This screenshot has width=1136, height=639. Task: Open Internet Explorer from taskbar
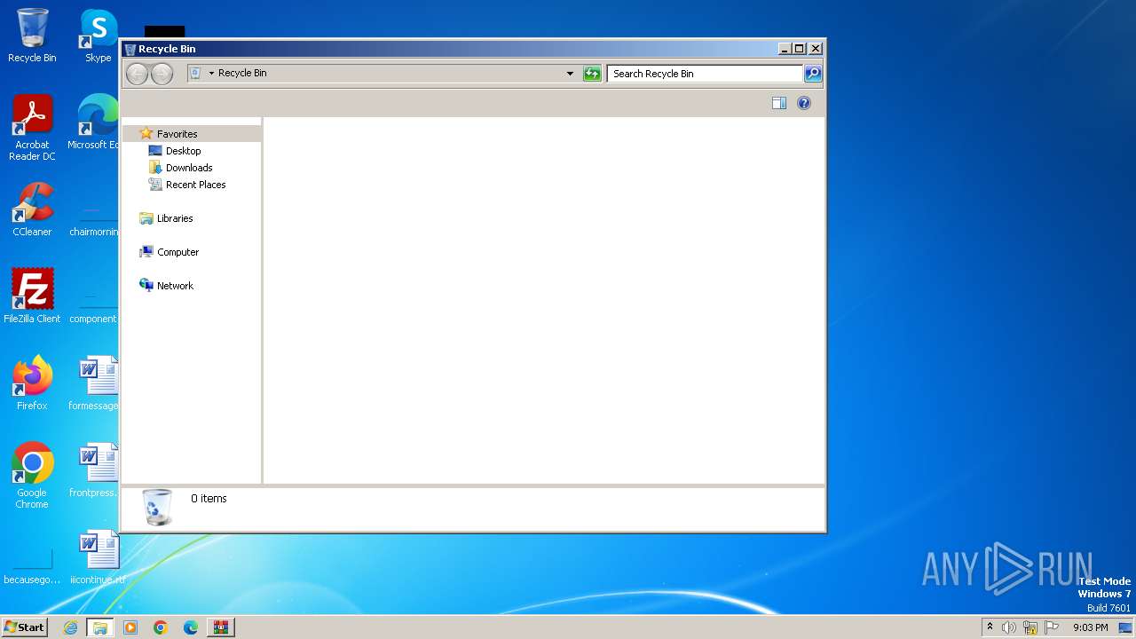[71, 627]
